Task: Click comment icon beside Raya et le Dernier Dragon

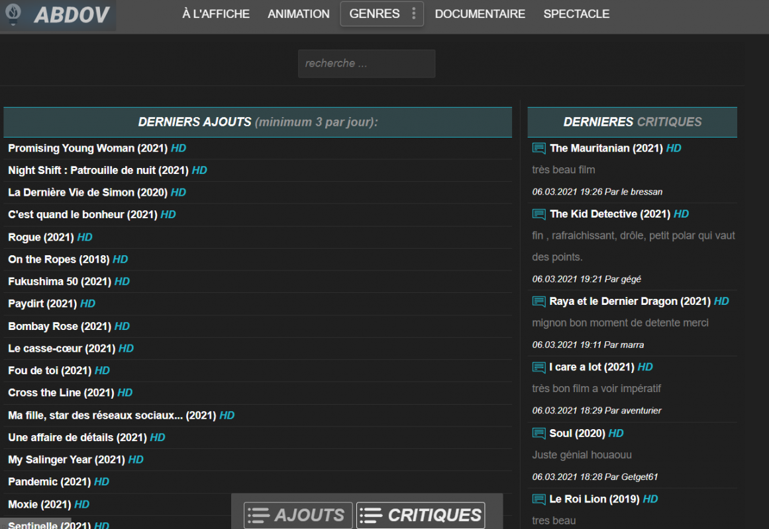Action: (x=538, y=302)
